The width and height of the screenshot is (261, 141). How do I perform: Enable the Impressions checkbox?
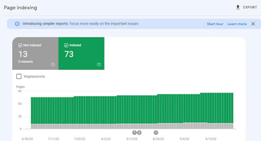point(19,76)
